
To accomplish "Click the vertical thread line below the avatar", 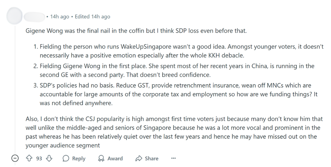I will coord(14,92).
